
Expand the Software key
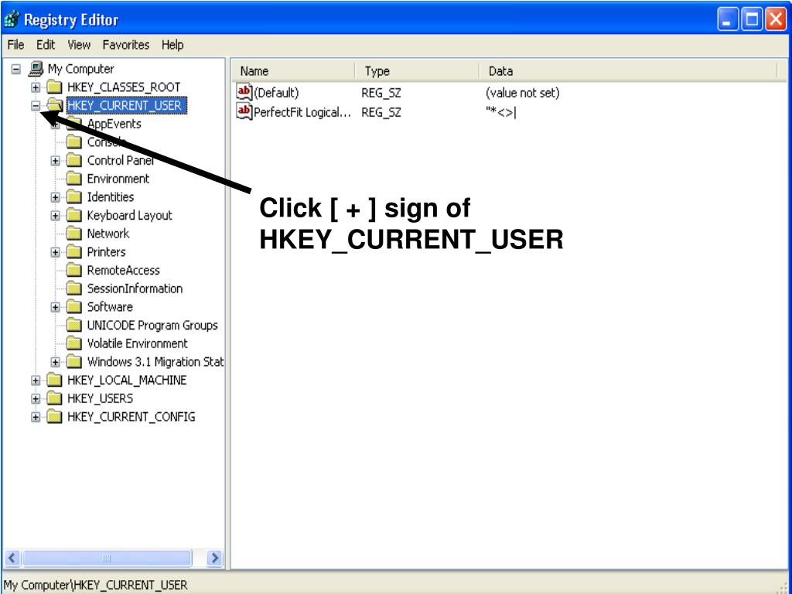pos(55,308)
